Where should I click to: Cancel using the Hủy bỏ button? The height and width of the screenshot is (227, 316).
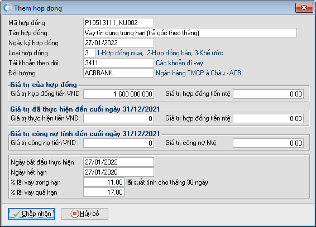85,214
